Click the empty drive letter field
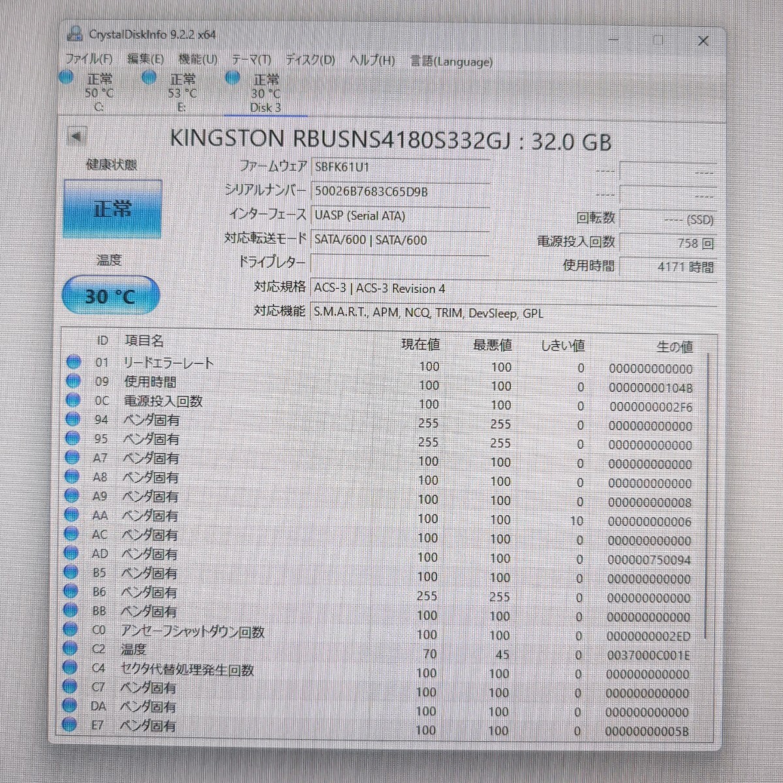 (400, 263)
